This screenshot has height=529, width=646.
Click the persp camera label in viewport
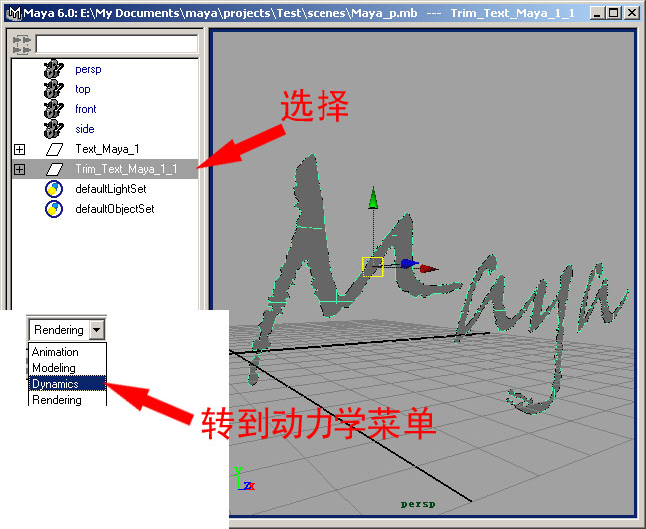(x=418, y=504)
